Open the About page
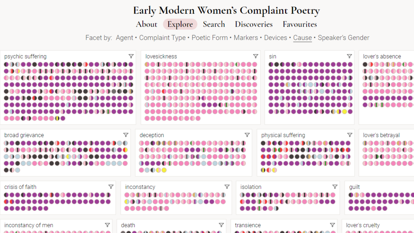Viewport: 414px width, 233px height. pos(146,24)
